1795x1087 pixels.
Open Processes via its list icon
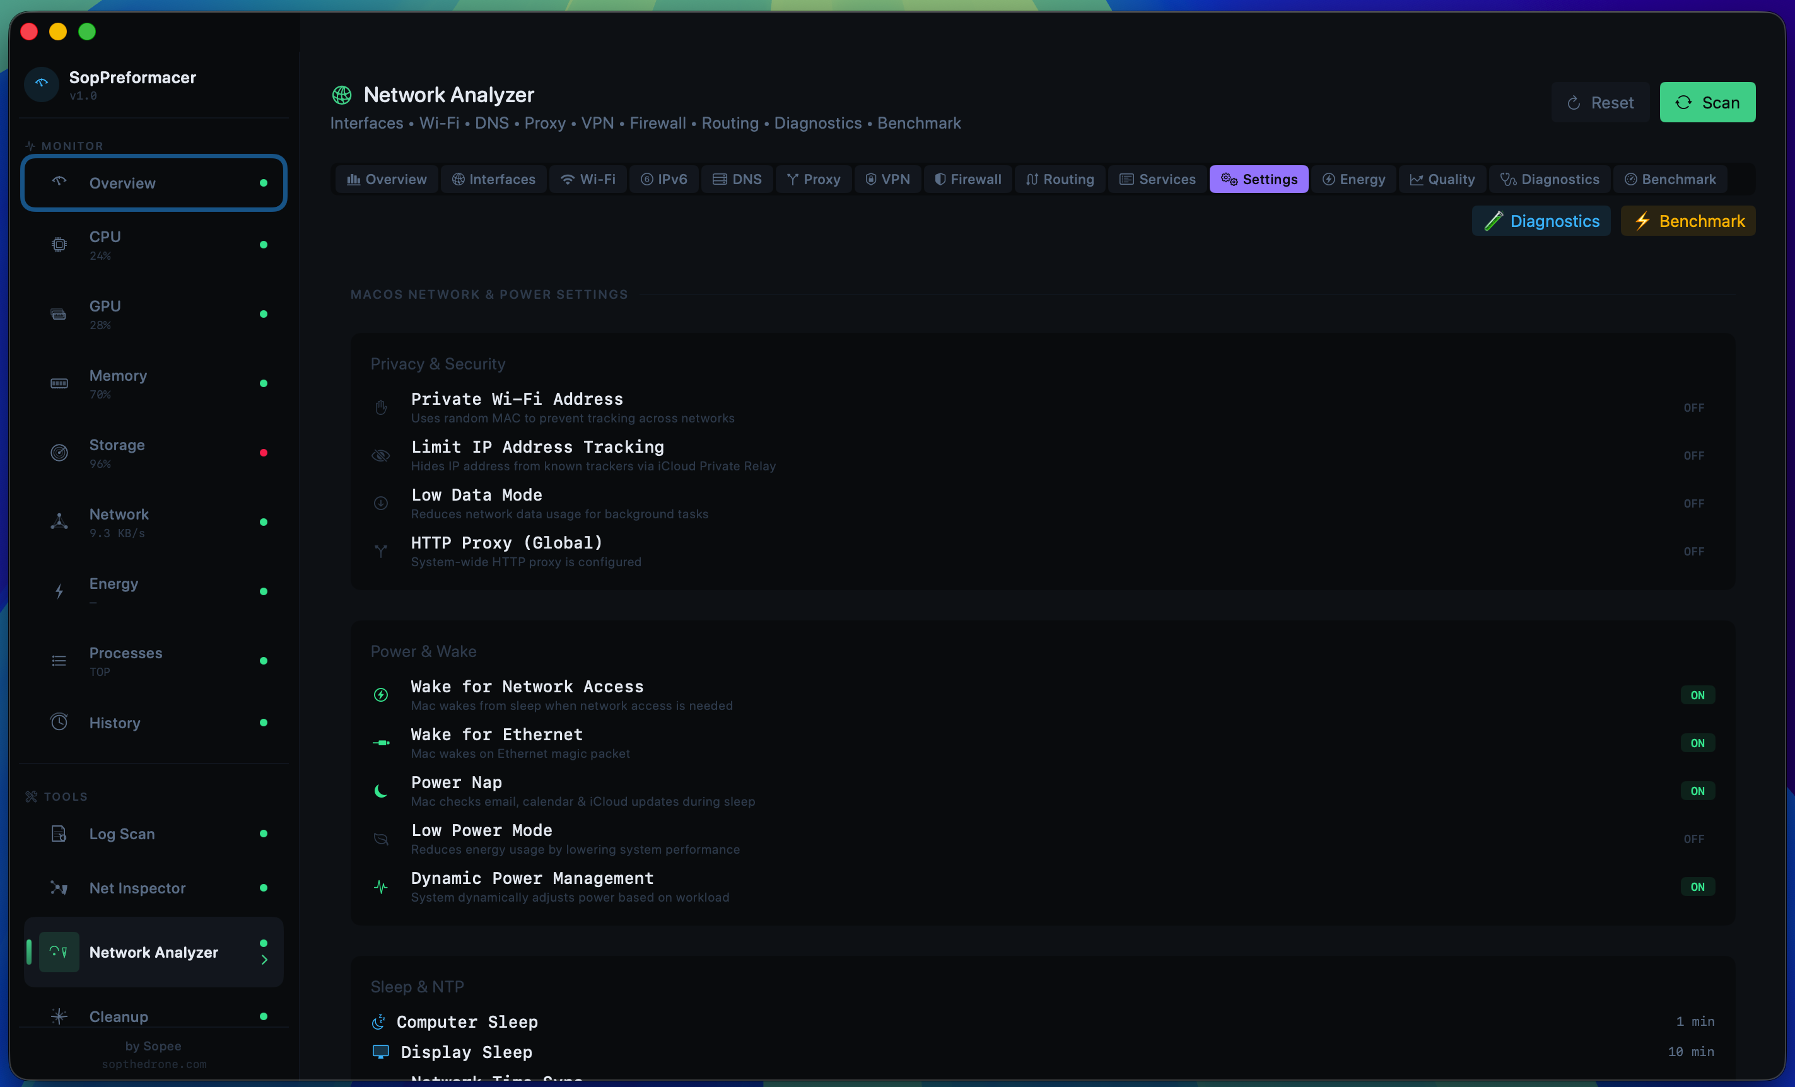59,660
